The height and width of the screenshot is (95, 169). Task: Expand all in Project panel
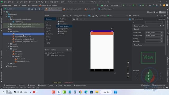point(32,9)
